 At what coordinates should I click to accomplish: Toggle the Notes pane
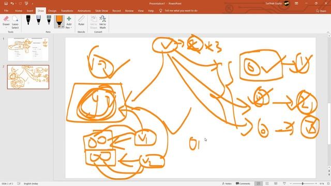pos(227,184)
